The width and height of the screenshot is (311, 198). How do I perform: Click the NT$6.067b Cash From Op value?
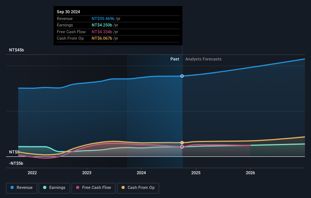point(102,39)
